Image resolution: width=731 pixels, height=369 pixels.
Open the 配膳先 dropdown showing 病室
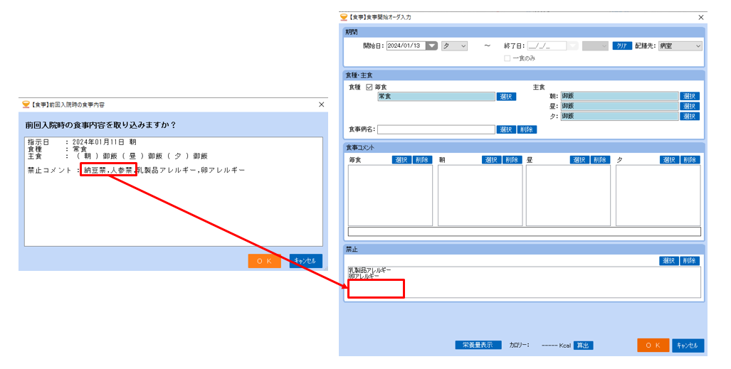[680, 46]
